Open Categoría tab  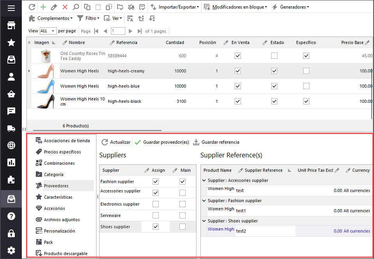pyautogui.click(x=49, y=174)
